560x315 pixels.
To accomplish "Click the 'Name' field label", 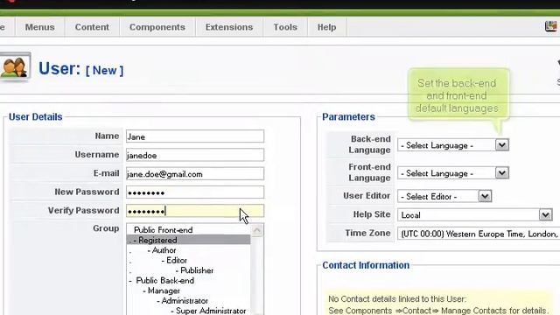I will (107, 136).
